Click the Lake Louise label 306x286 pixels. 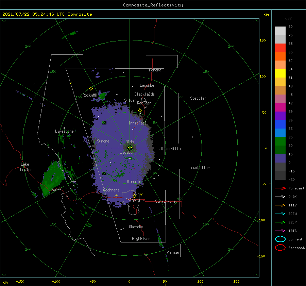pos(26,167)
